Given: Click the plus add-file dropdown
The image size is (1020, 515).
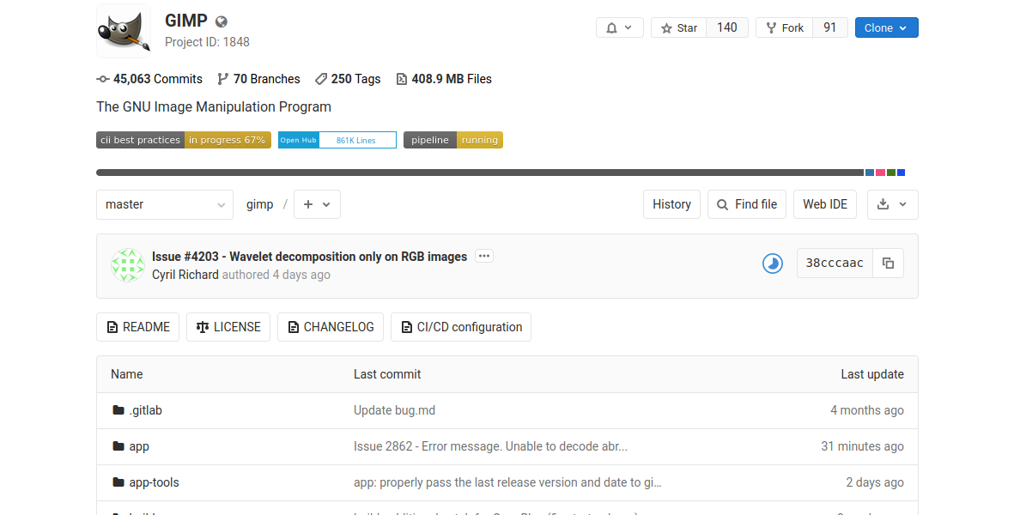Looking at the screenshot, I should [x=317, y=204].
